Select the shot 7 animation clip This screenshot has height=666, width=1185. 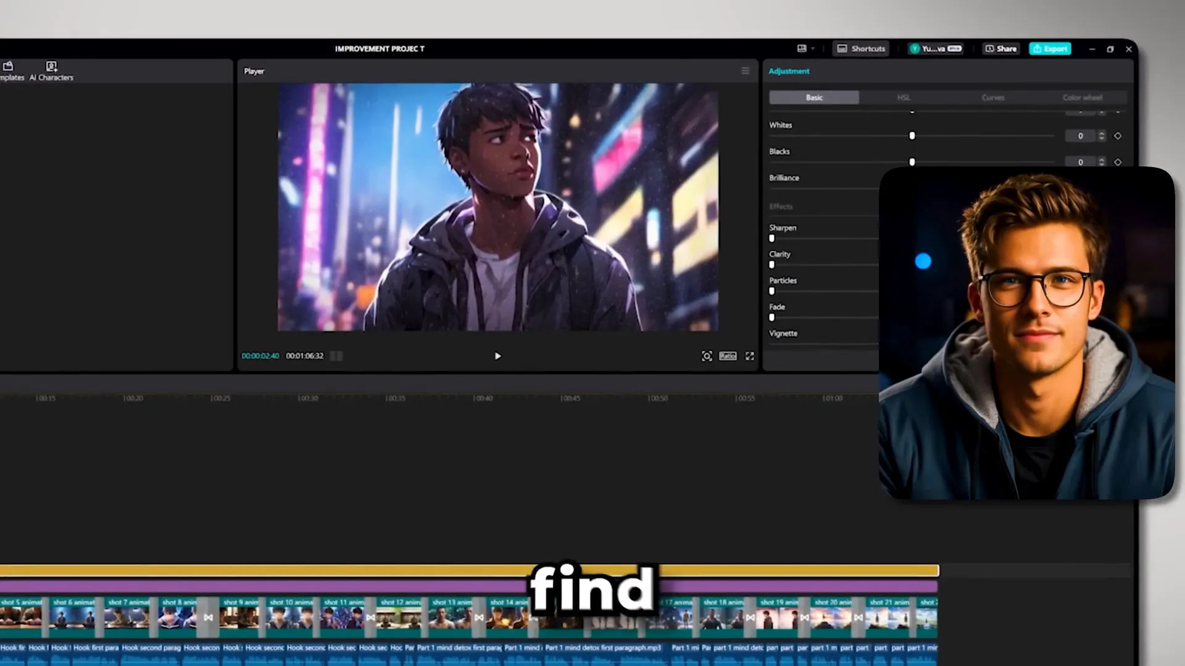(128, 617)
